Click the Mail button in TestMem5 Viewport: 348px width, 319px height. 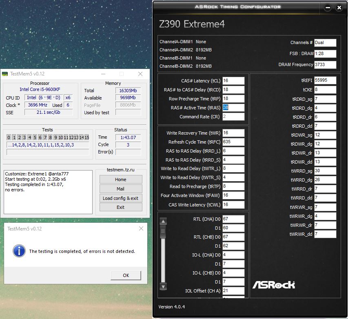pos(121,189)
